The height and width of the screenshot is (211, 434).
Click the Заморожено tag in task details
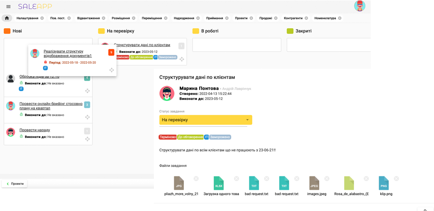(220, 137)
